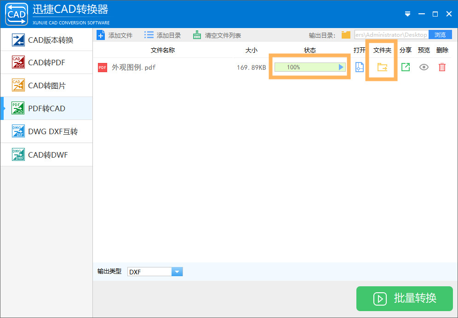Click the 迅捷CAD转换器 app logo
This screenshot has width=458, height=318.
(17, 14)
